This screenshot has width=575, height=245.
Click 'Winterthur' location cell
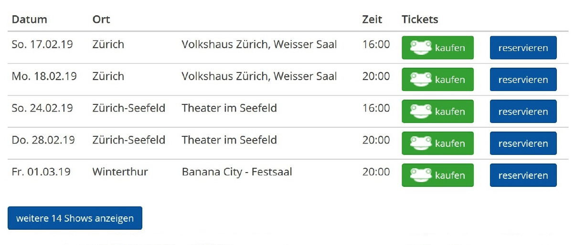[x=120, y=172]
